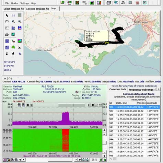
Task: Click the blue floppy disk save icon
Action: tap(20, 28)
